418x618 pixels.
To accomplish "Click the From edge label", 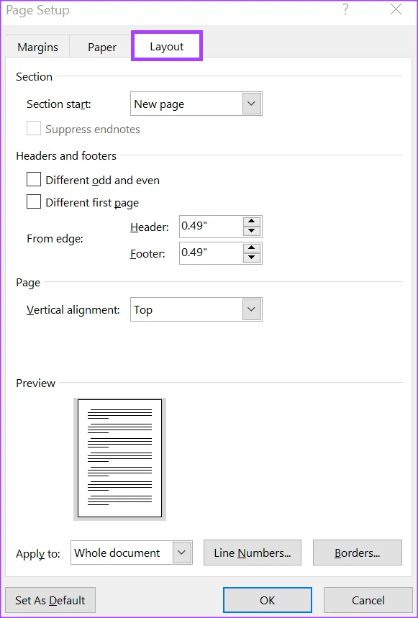I will (55, 239).
